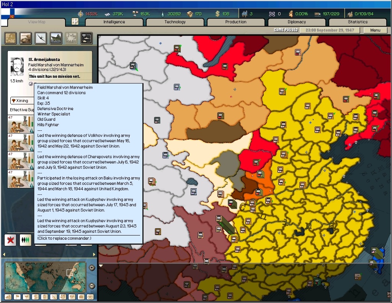Switch to partisan map mode rifle icon
The image size is (392, 303).
click(x=54, y=297)
